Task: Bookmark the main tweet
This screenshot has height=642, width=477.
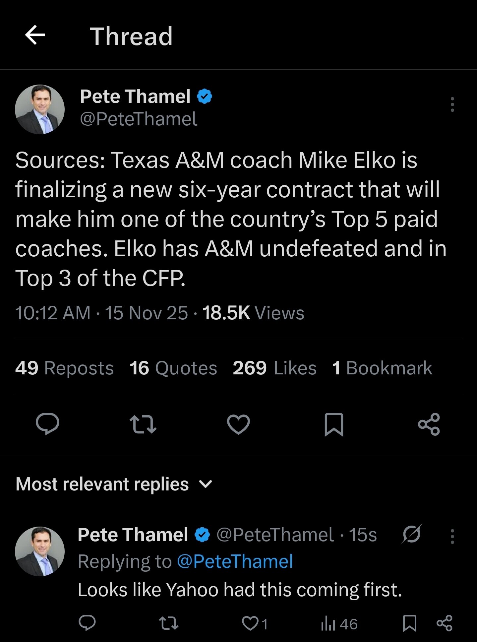Action: [333, 424]
